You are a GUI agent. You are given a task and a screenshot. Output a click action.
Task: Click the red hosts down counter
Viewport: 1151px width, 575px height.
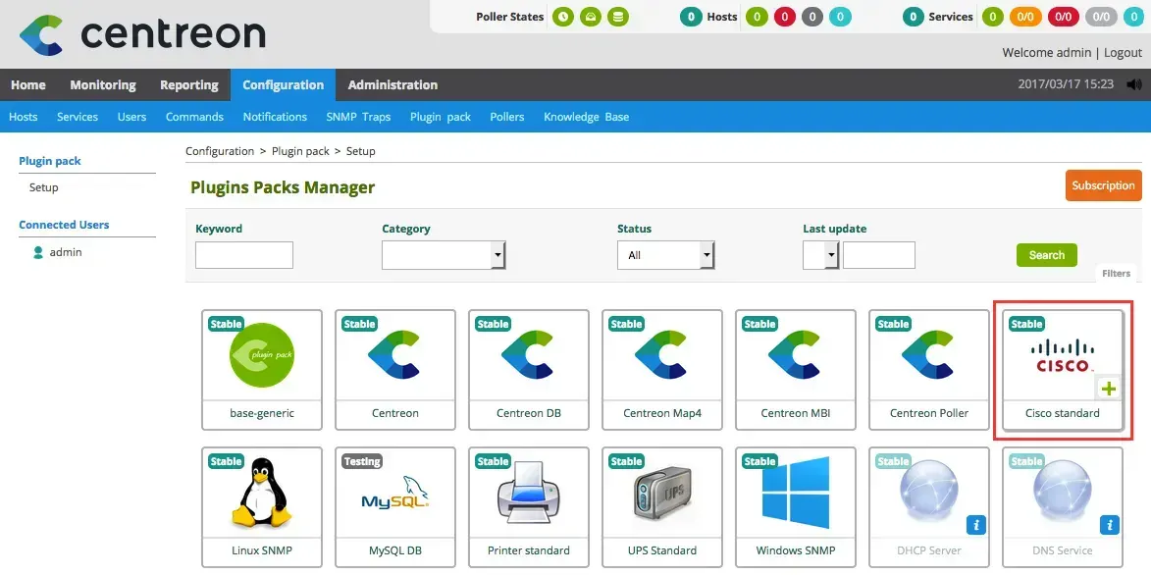tap(784, 17)
